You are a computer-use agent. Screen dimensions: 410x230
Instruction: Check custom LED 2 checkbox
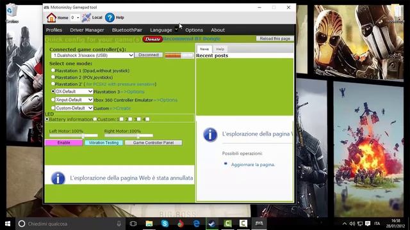click(130, 119)
